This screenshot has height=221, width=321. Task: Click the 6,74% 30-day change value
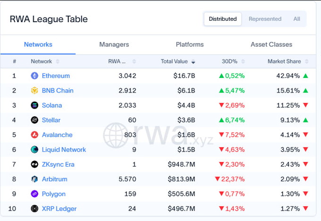click(235, 120)
